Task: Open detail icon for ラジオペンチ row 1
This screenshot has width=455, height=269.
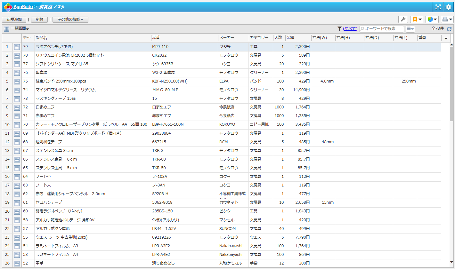Action: pyautogui.click(x=17, y=47)
